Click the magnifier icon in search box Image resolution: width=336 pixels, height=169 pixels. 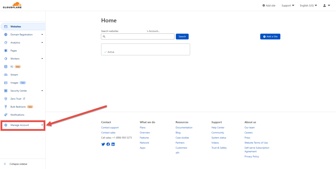point(104,37)
